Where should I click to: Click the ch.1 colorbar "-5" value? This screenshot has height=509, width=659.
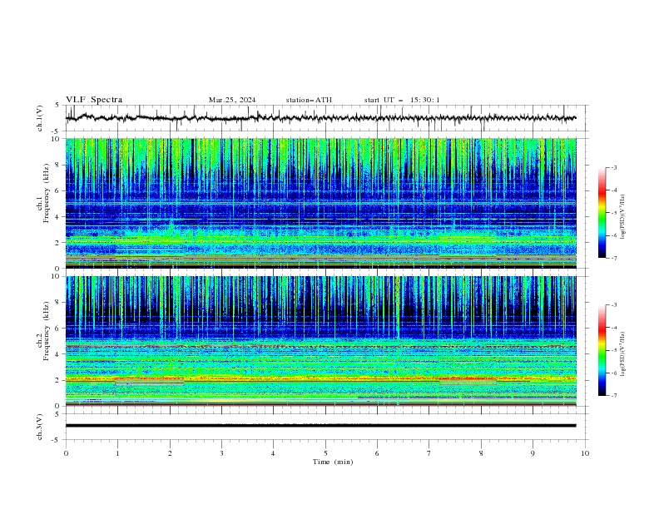[x=614, y=213]
